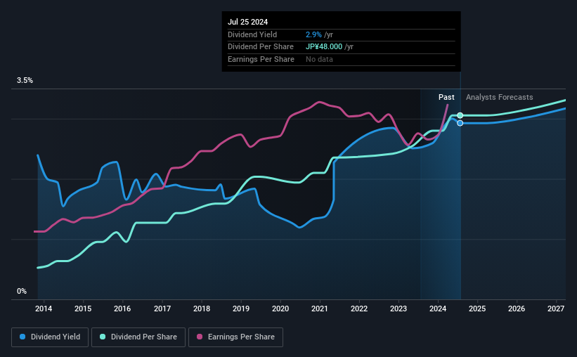Click the 2025 x-axis label
This screenshot has height=357, width=577.
coord(477,309)
